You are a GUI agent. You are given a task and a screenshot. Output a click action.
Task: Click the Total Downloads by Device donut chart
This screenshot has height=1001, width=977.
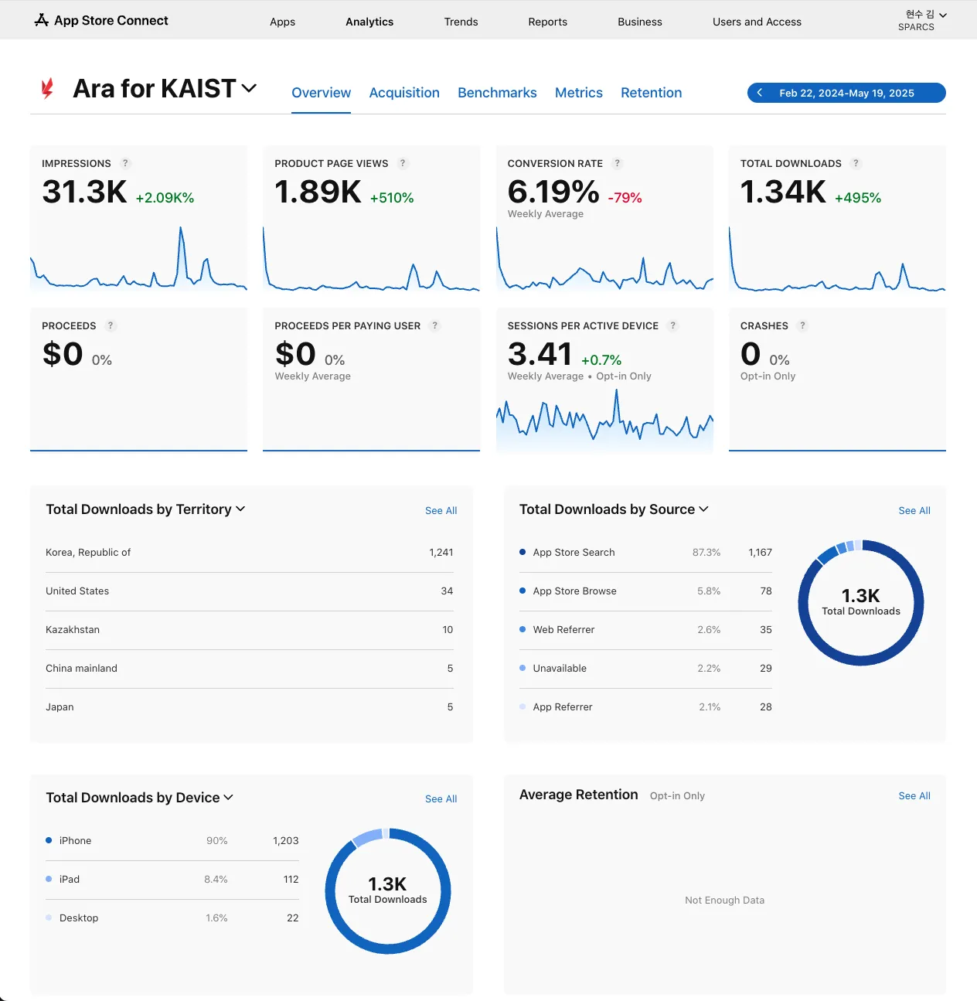pos(387,891)
